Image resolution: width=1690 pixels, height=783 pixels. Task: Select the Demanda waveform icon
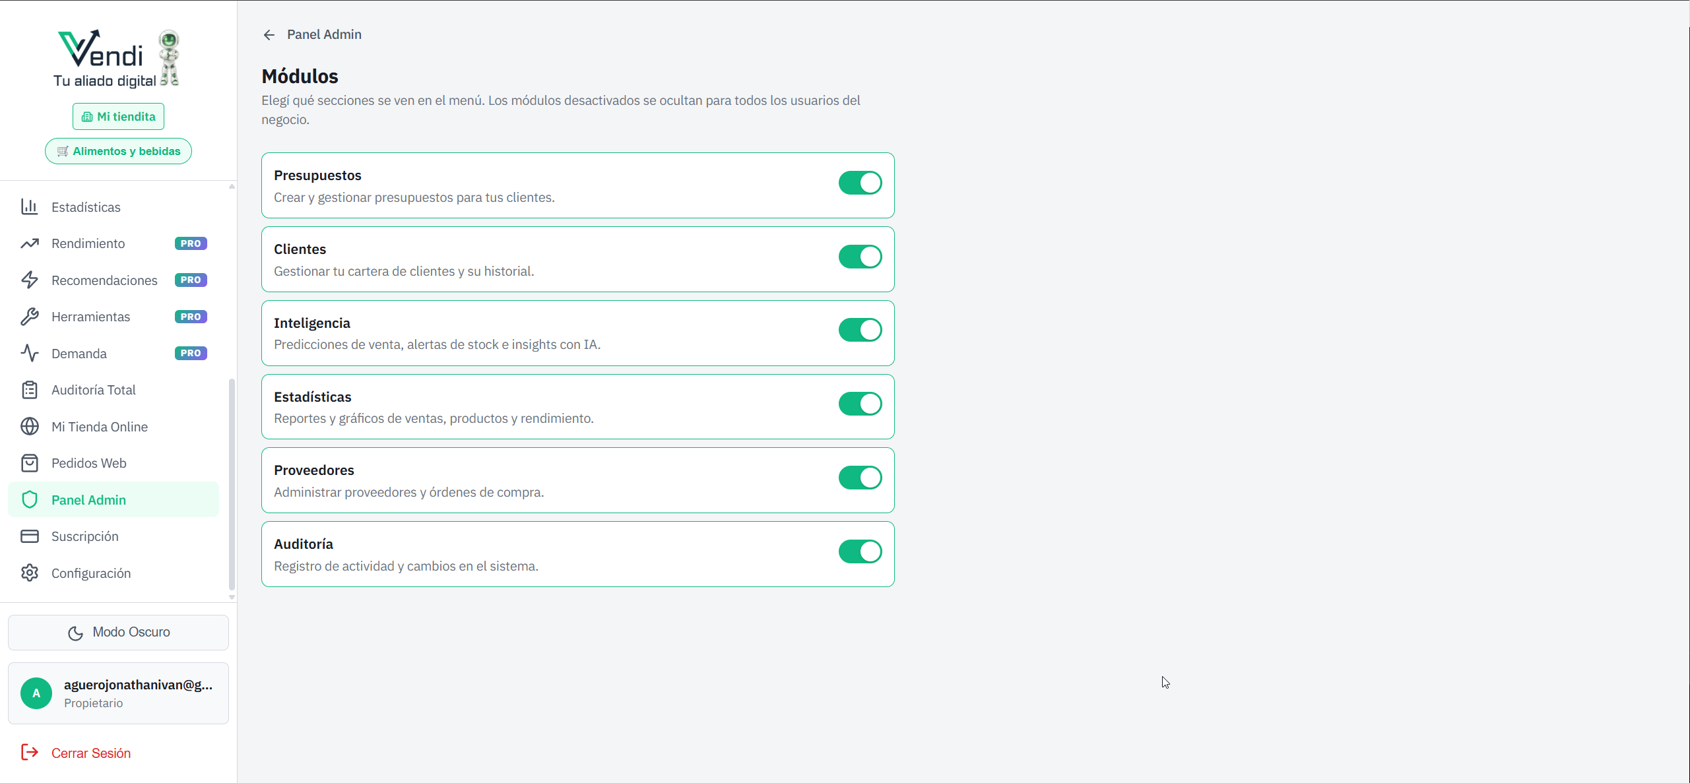pyautogui.click(x=30, y=353)
